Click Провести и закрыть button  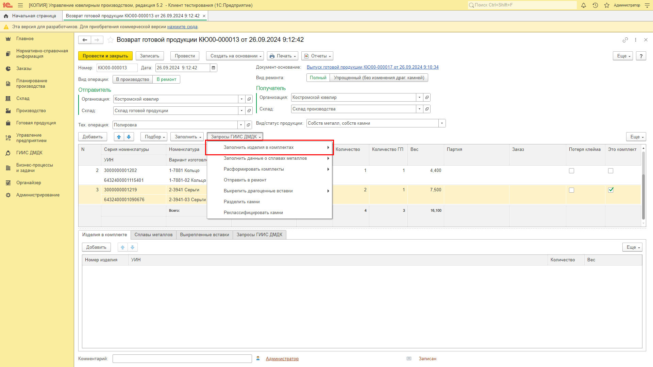click(x=105, y=56)
